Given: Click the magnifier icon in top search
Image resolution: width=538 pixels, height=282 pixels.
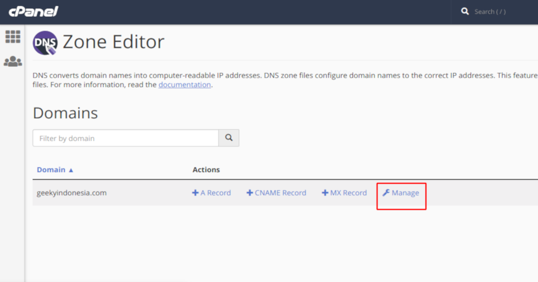Looking at the screenshot, I should [465, 11].
